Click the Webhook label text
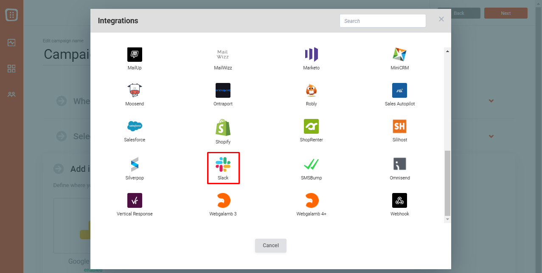This screenshot has width=542, height=273. click(x=400, y=214)
